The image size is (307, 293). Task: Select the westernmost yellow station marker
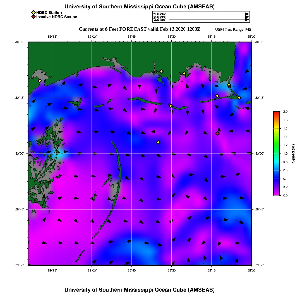click(40, 81)
